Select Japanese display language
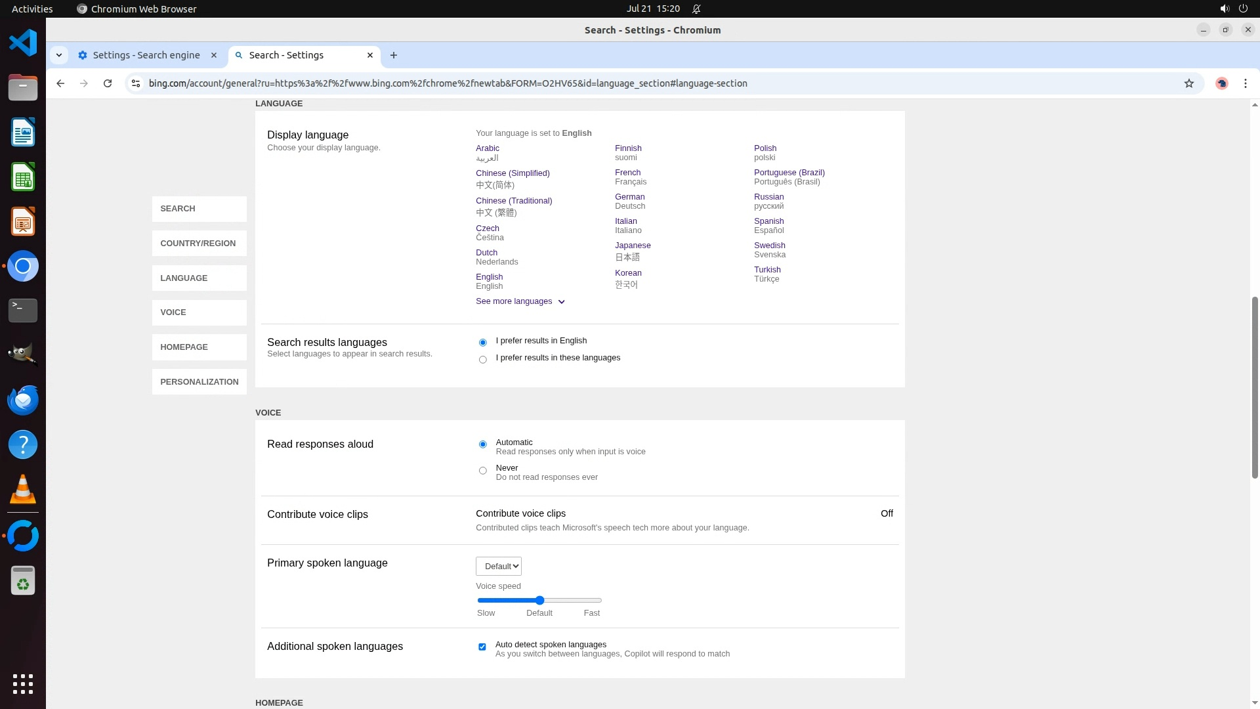The width and height of the screenshot is (1260, 709). (633, 246)
